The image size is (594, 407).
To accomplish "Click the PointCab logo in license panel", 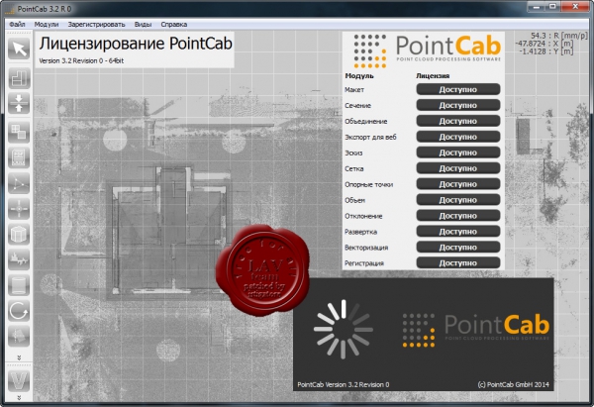I will pyautogui.click(x=427, y=51).
